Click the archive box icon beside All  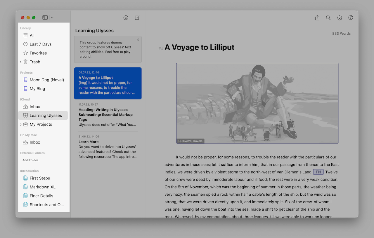[x=25, y=35]
